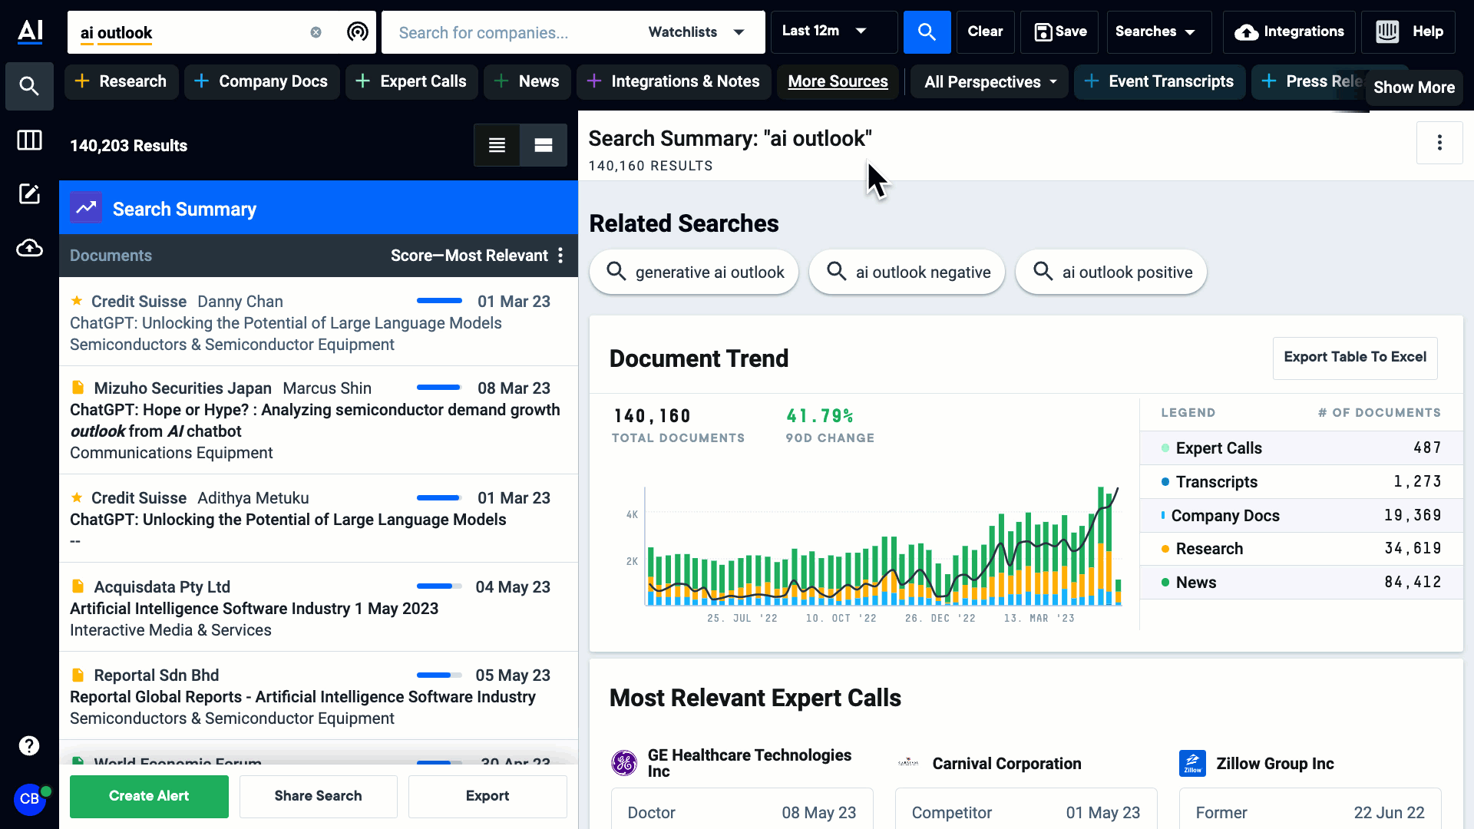1474x829 pixels.
Task: Click the Mizuho Securities document icon
Action: [x=78, y=388]
